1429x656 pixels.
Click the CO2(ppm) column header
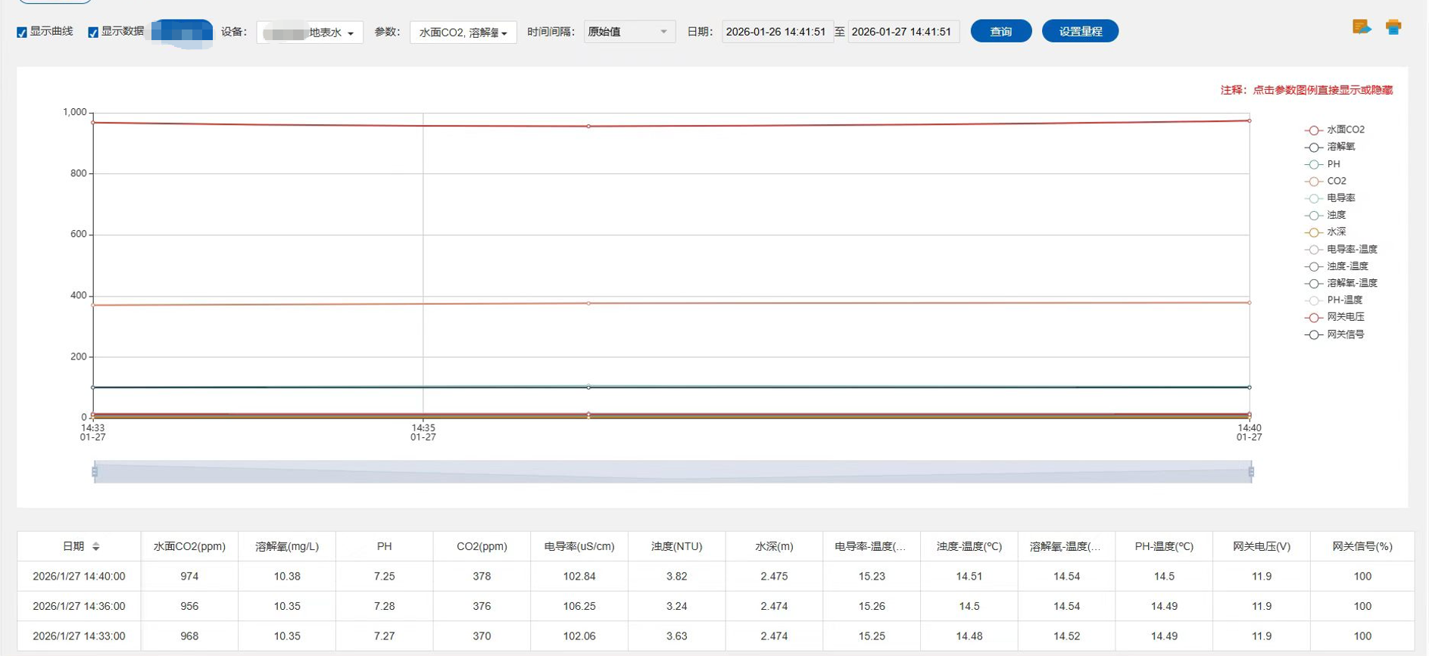tap(482, 546)
